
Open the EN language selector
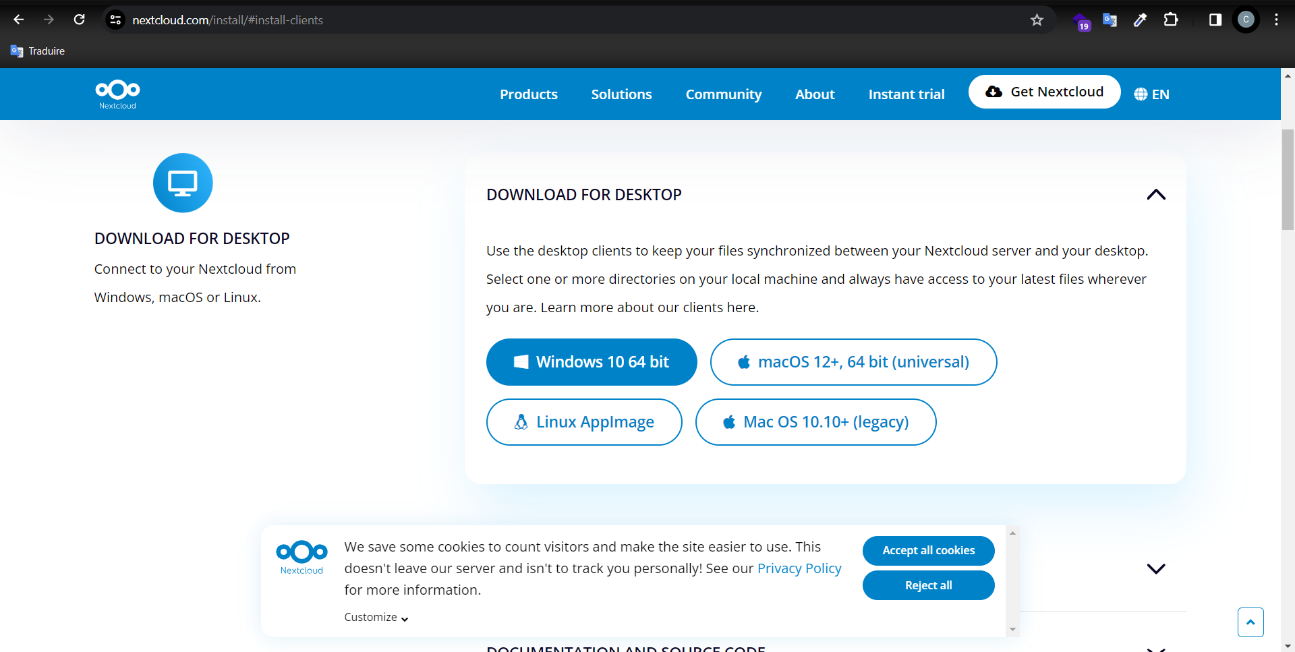(x=1151, y=94)
